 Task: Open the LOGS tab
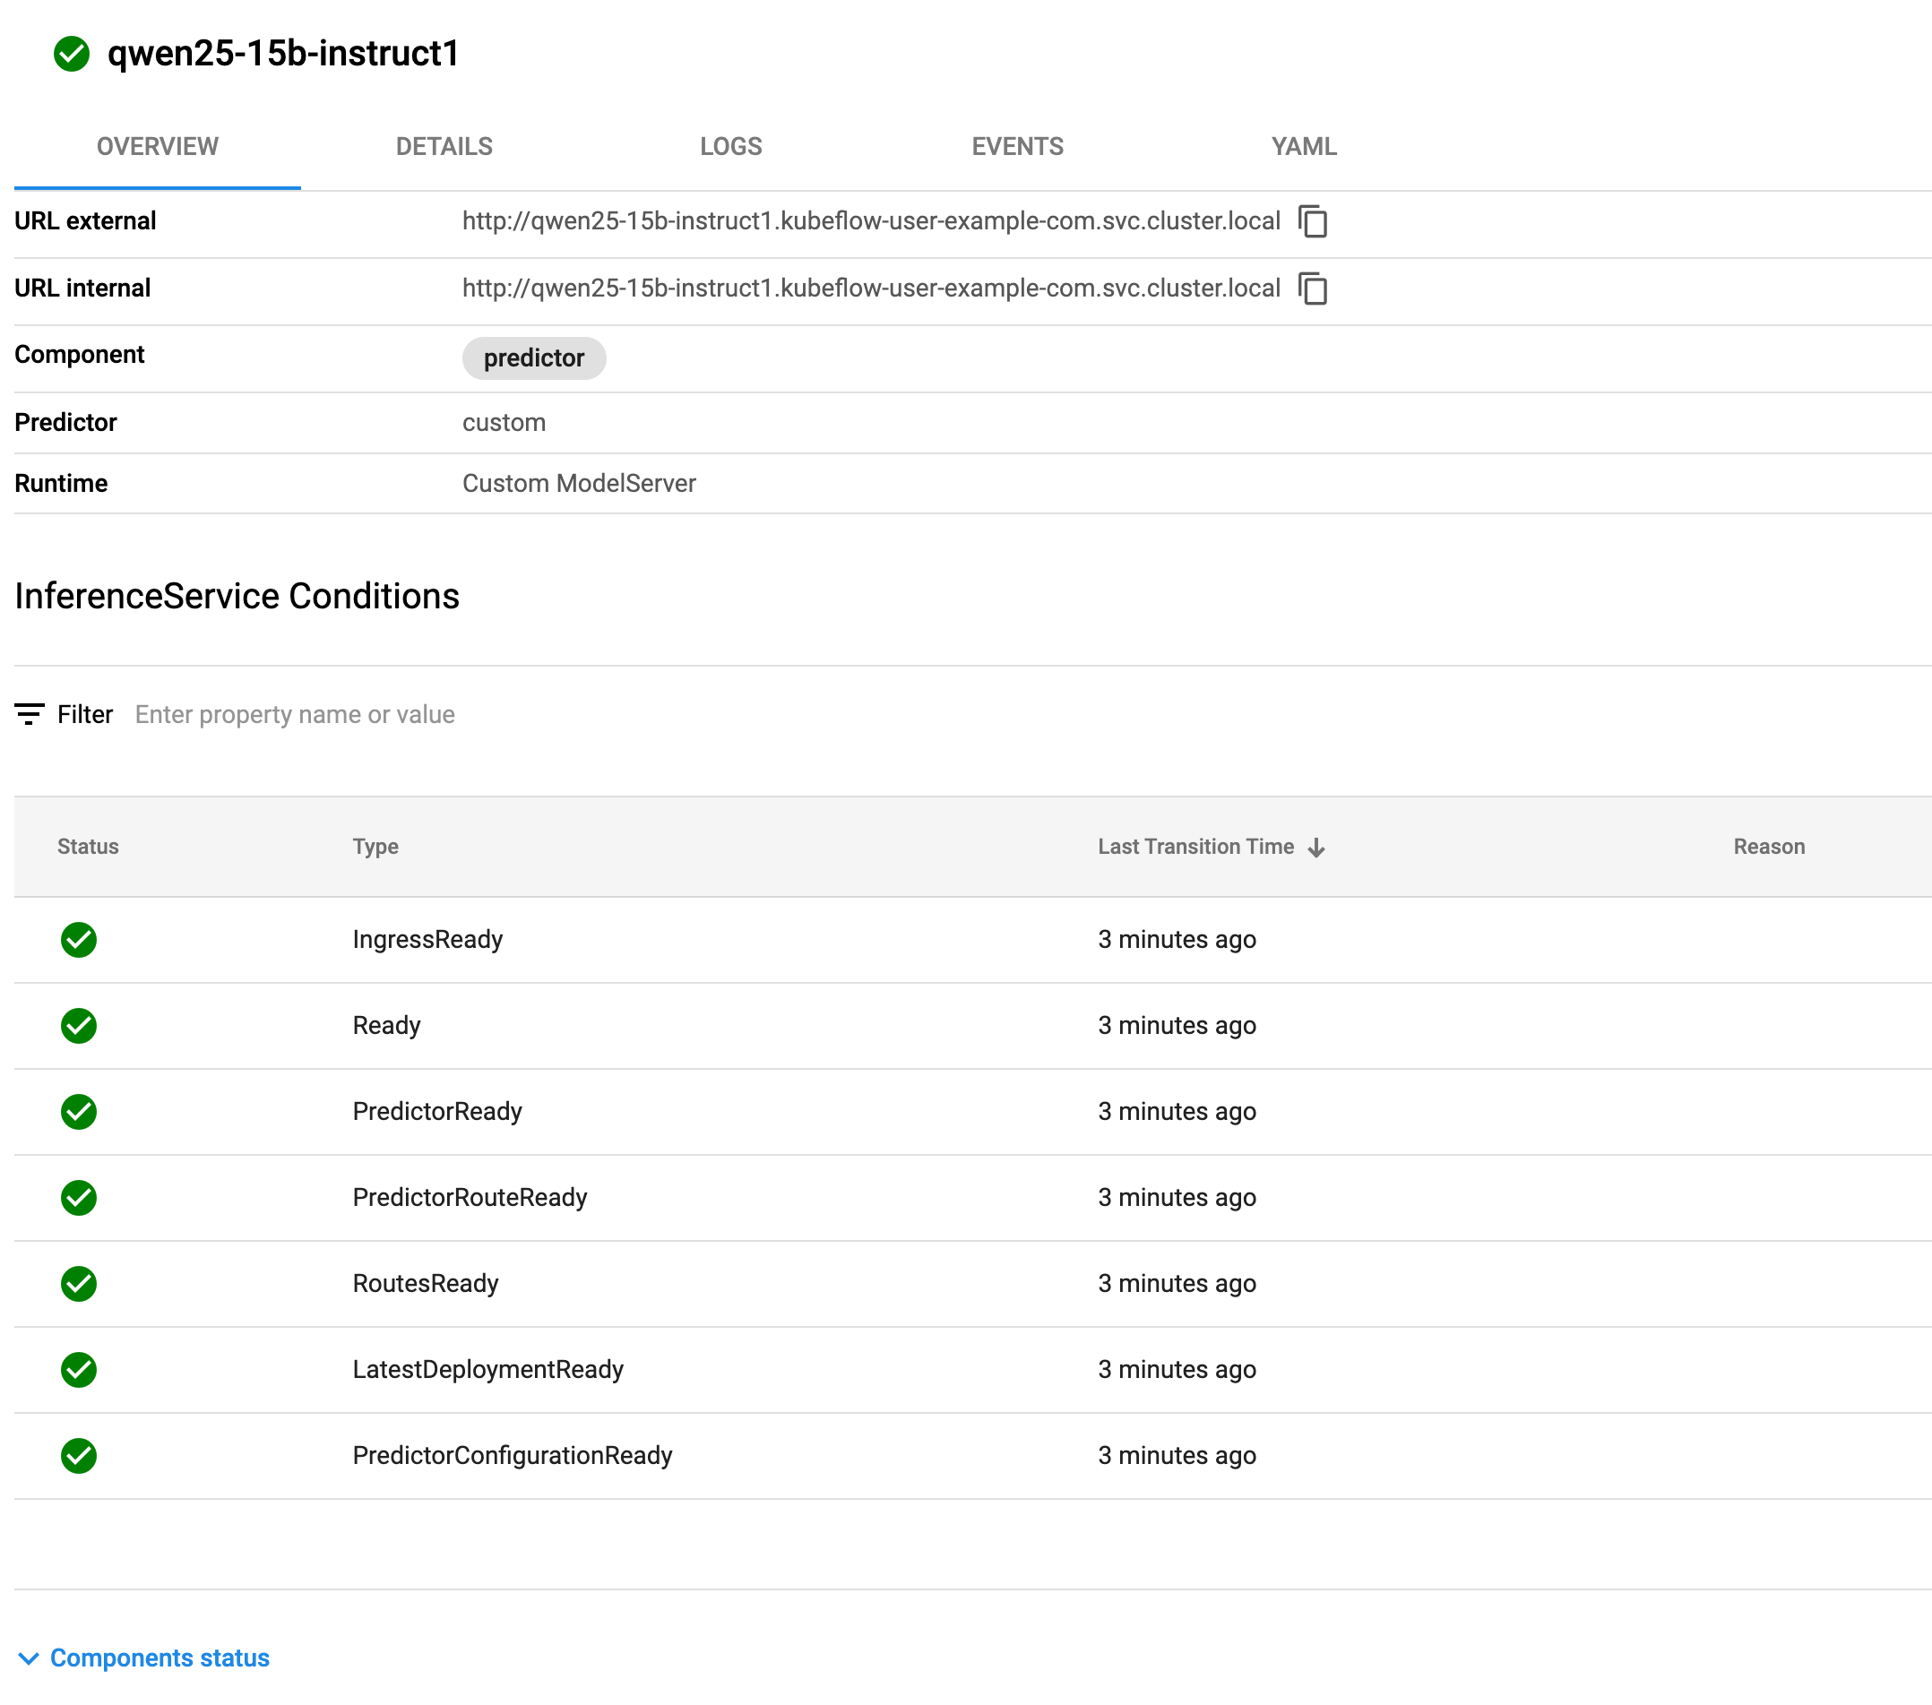[730, 147]
